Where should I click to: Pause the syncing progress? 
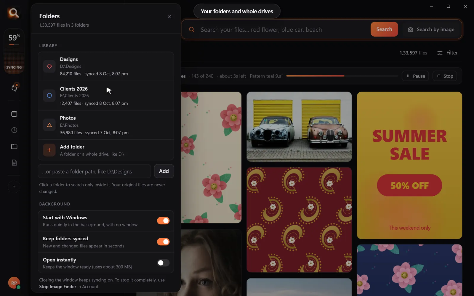point(415,76)
